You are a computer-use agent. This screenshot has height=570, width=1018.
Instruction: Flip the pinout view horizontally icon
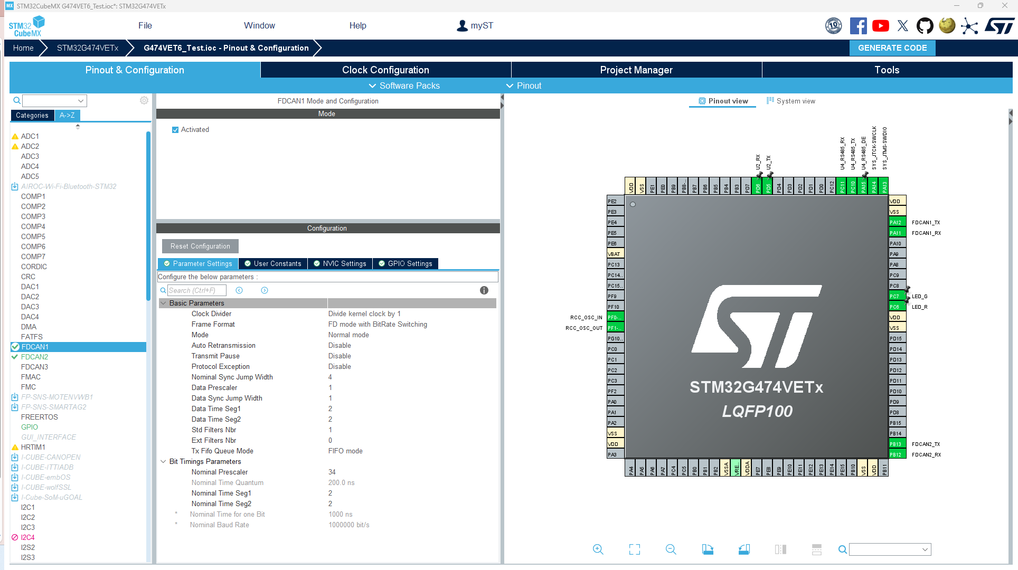(x=780, y=549)
